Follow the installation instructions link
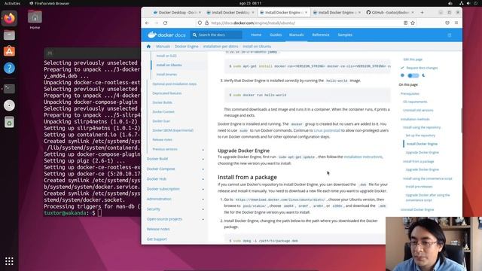This screenshot has height=271, width=482. (363, 157)
